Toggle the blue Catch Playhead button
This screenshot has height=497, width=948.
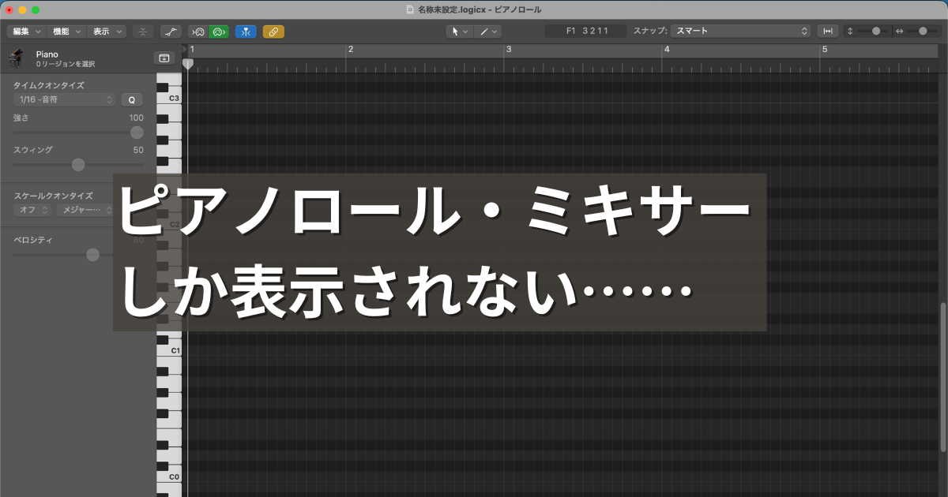pos(246,32)
